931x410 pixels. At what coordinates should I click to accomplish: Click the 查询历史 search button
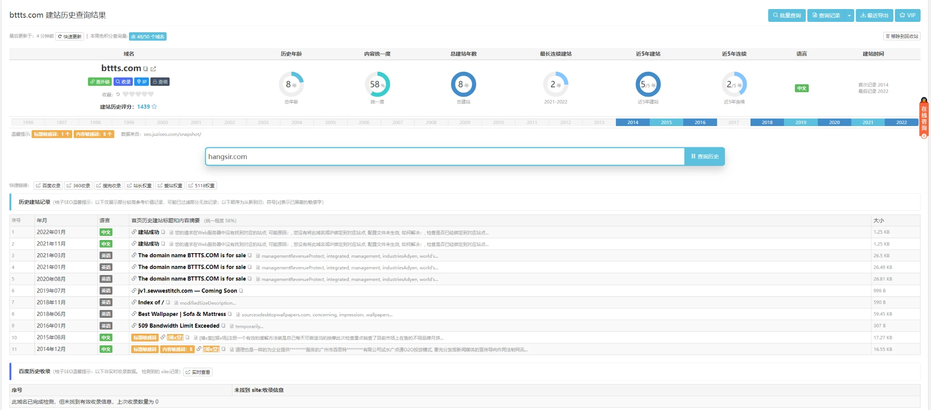[705, 157]
